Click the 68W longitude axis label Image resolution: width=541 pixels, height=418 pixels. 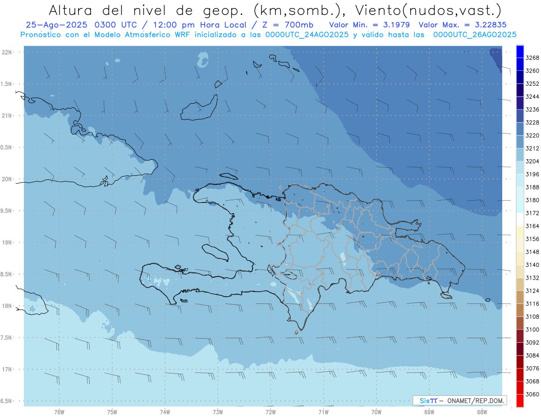click(482, 412)
